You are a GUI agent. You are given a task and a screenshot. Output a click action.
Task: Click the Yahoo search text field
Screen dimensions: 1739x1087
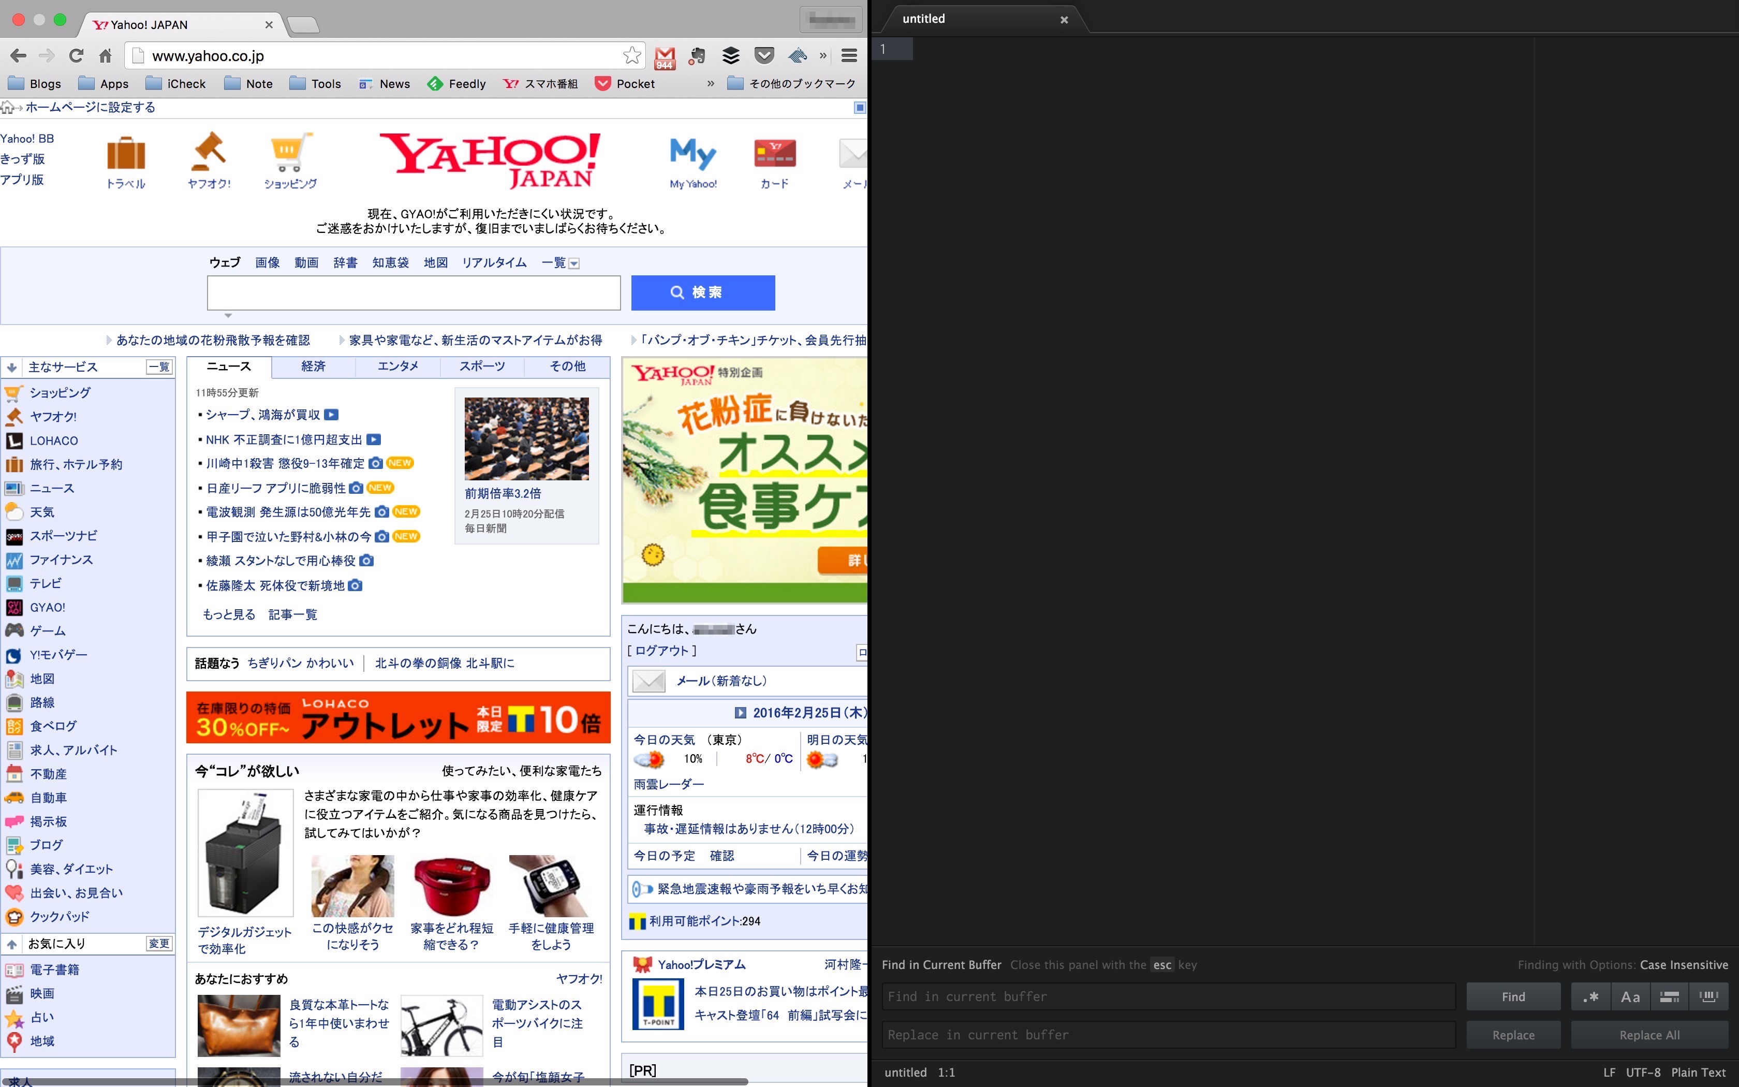pyautogui.click(x=414, y=292)
